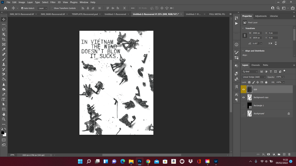Select the Rectangle 1 layer thumbnail
This screenshot has height=166, width=296.
tap(249, 106)
